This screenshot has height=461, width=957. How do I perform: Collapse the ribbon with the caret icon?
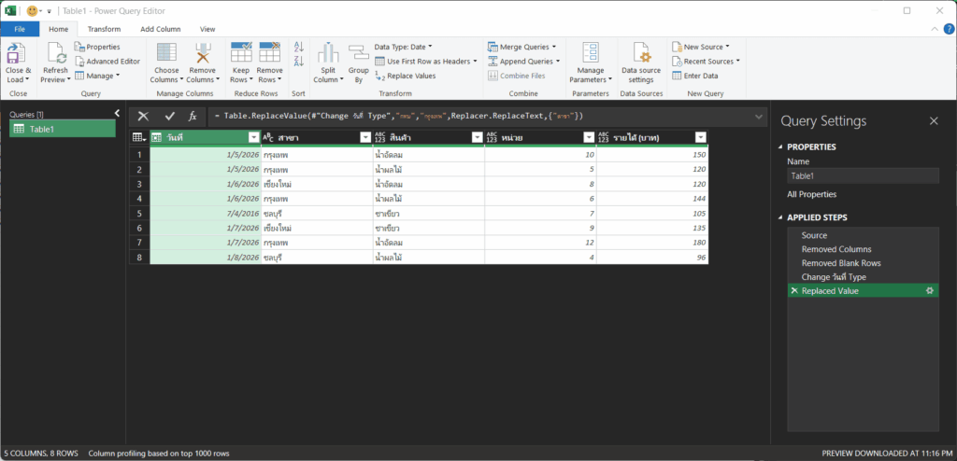coord(935,29)
